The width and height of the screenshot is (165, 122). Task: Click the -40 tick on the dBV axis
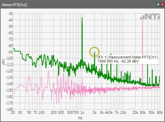[x=10, y=20]
